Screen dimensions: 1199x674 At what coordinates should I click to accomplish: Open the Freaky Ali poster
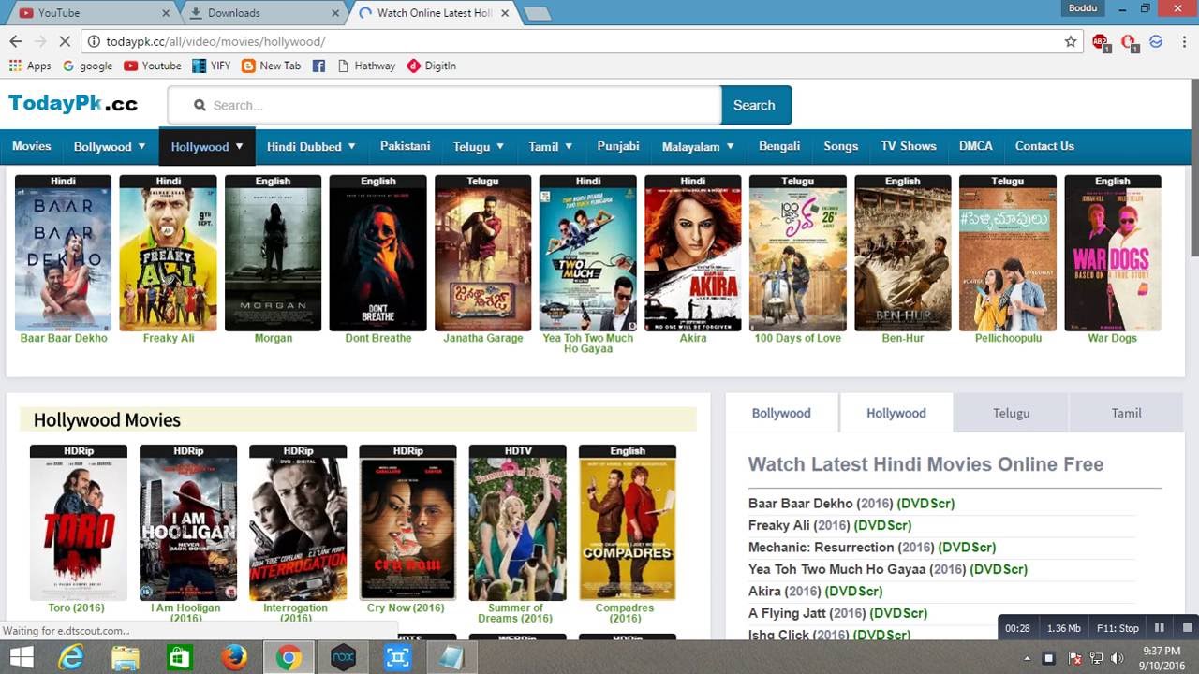point(168,253)
